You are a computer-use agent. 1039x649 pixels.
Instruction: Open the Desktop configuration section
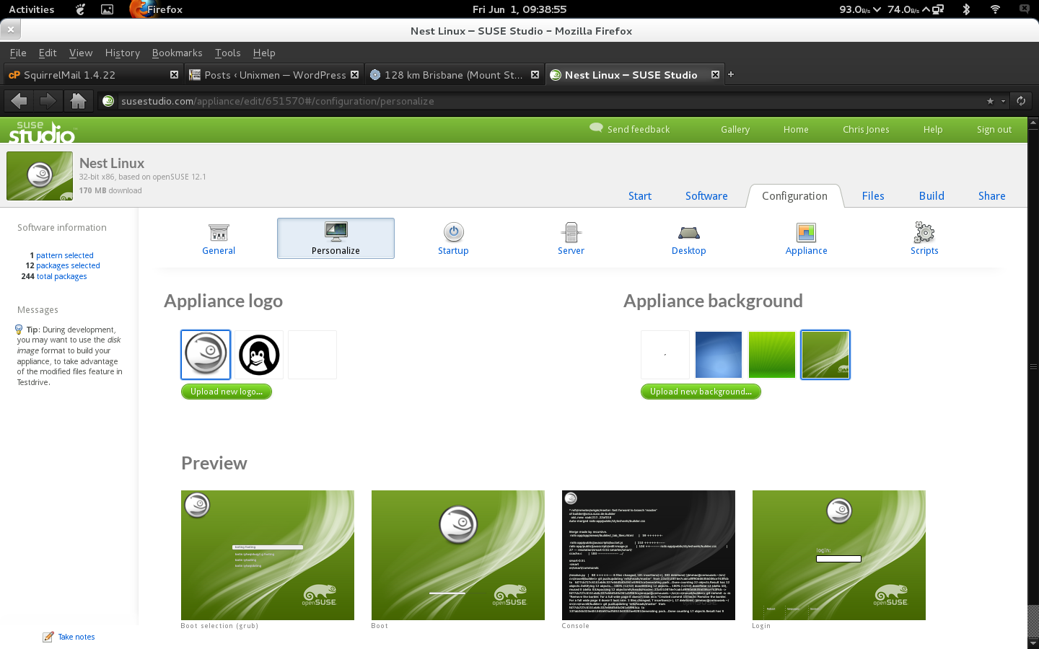pos(688,239)
